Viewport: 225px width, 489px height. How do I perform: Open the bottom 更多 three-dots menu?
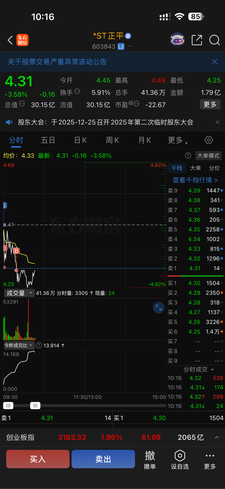tap(210, 460)
